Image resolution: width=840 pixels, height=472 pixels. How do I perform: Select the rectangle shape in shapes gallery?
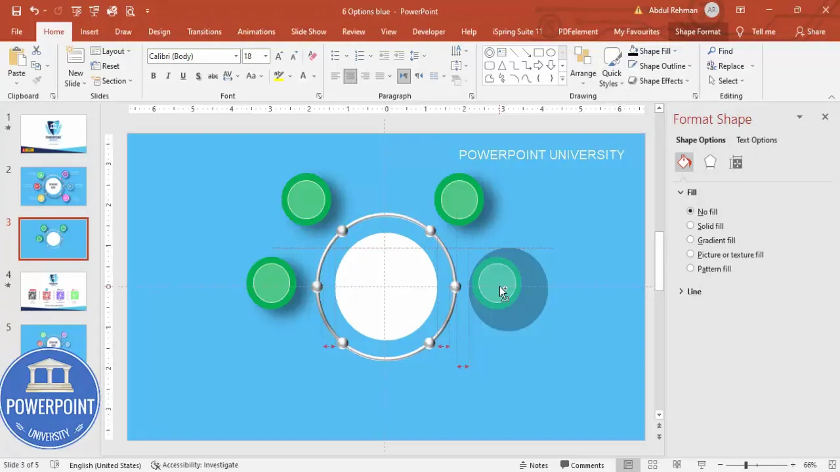coord(538,52)
